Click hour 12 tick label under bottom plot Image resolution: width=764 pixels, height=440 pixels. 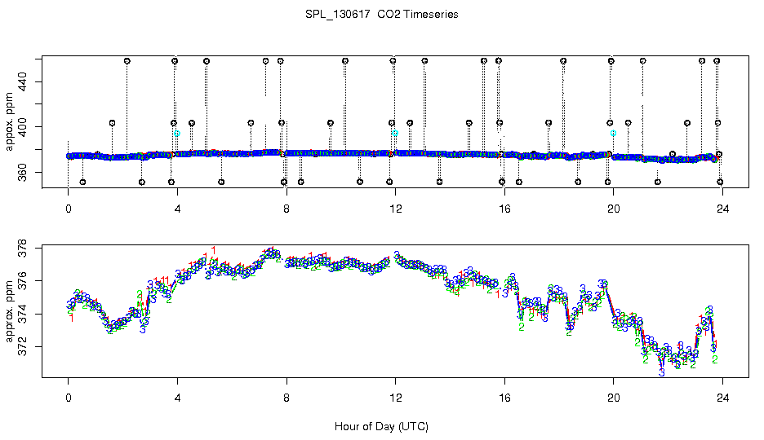pos(395,398)
